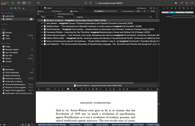
Task: Select the sidebar list navigation icon
Action: 11,8
